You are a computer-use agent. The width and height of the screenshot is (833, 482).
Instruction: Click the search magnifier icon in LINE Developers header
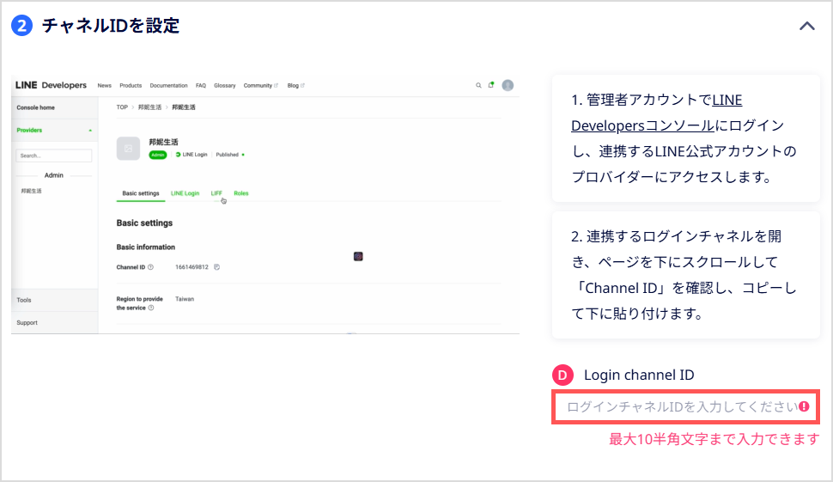click(x=478, y=85)
